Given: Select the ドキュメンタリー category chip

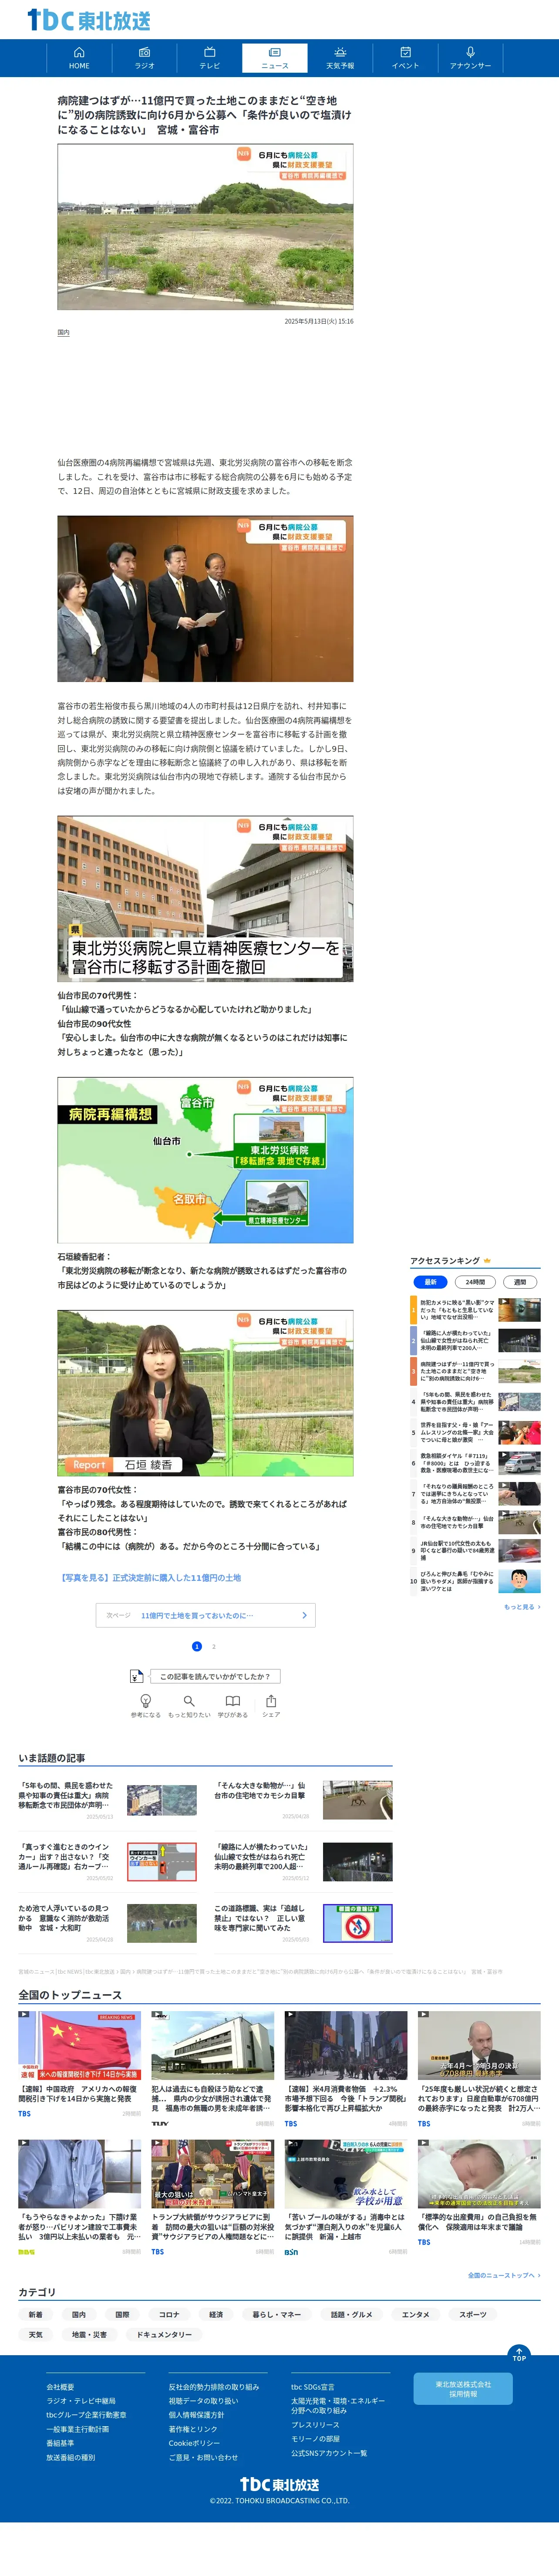Looking at the screenshot, I should [x=164, y=2334].
